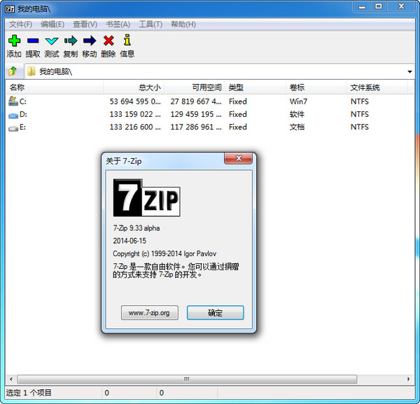The image size is (420, 404).
Task: Click the 复制 (Copy) arrow icon
Action: [x=71, y=41]
